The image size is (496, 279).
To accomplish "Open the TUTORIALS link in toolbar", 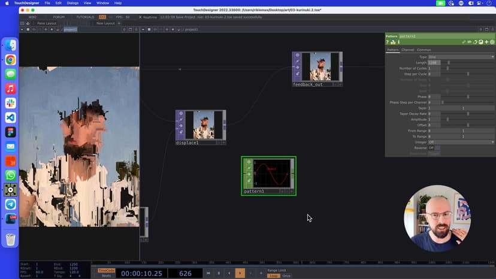I will coord(84,17).
